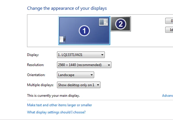Open the Orientation dropdown set to Landscape
The width and height of the screenshot is (173, 120).
[76, 75]
